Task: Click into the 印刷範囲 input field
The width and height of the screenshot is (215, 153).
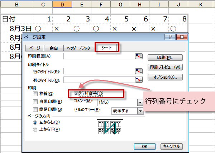Action: click(99, 56)
